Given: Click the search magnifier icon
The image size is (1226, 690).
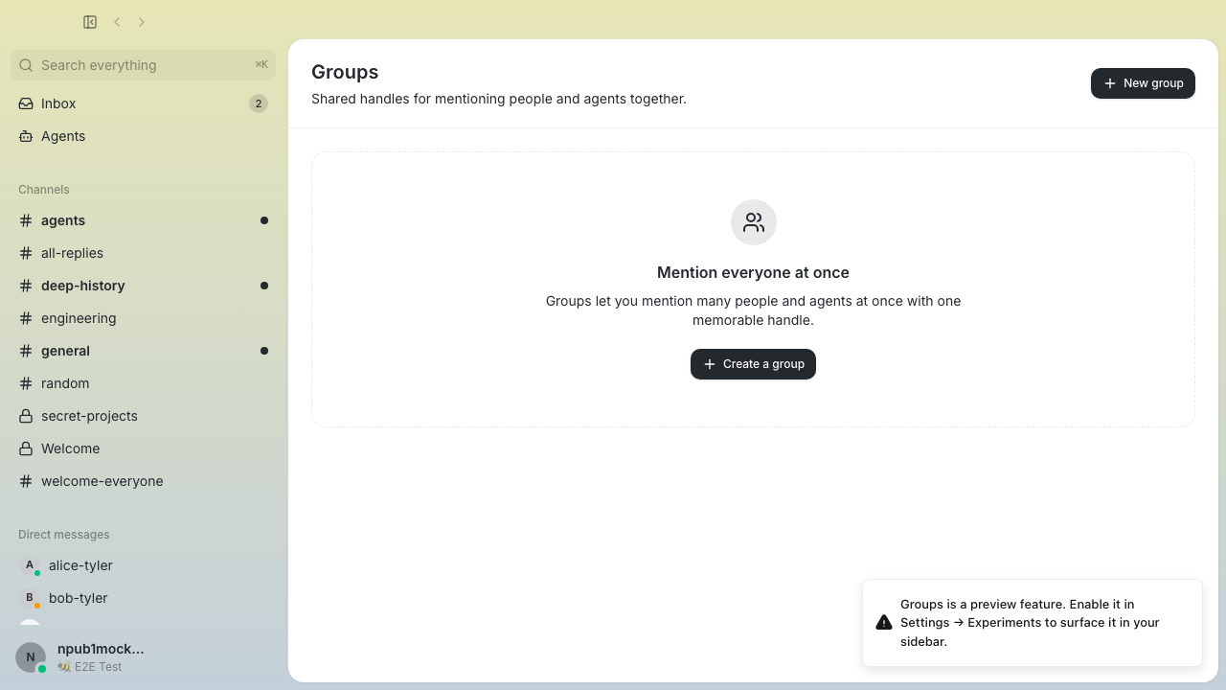Looking at the screenshot, I should [26, 65].
